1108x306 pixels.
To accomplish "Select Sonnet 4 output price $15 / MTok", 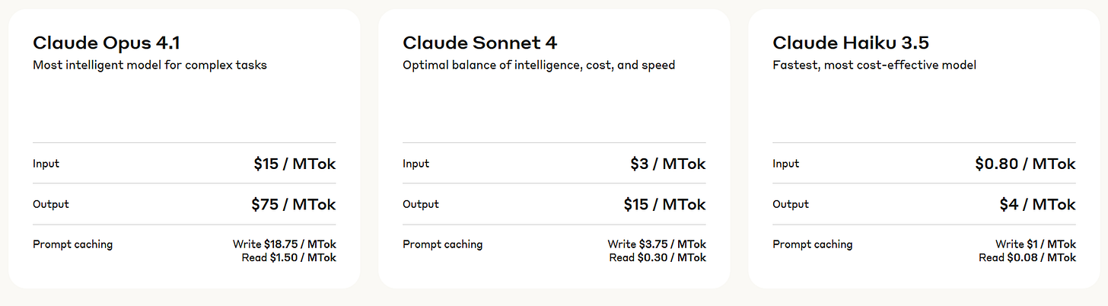I will tap(664, 205).
